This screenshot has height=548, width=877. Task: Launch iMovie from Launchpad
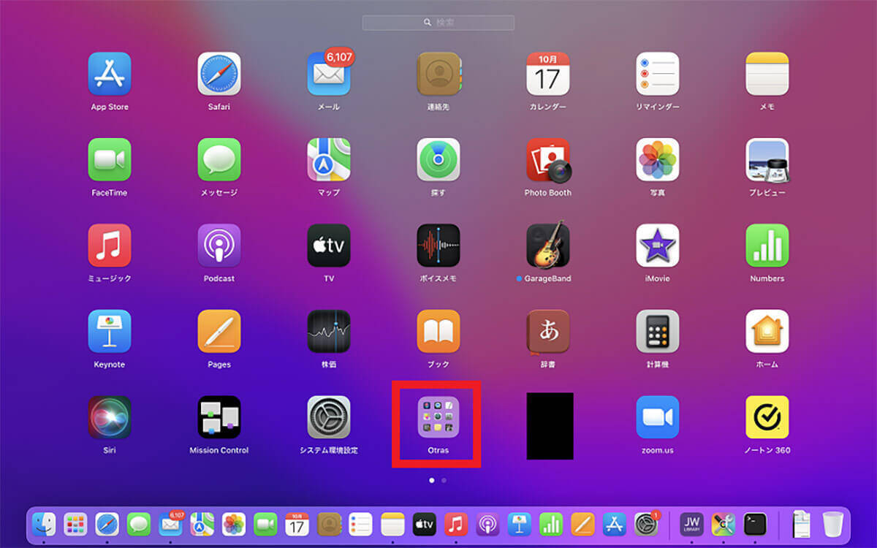(x=657, y=246)
